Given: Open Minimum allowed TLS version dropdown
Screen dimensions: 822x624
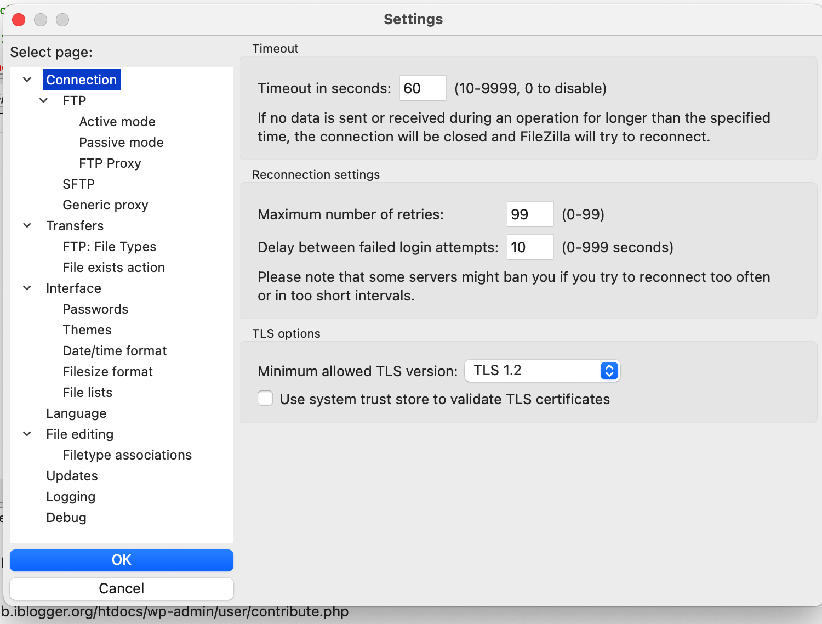Looking at the screenshot, I should pos(542,371).
